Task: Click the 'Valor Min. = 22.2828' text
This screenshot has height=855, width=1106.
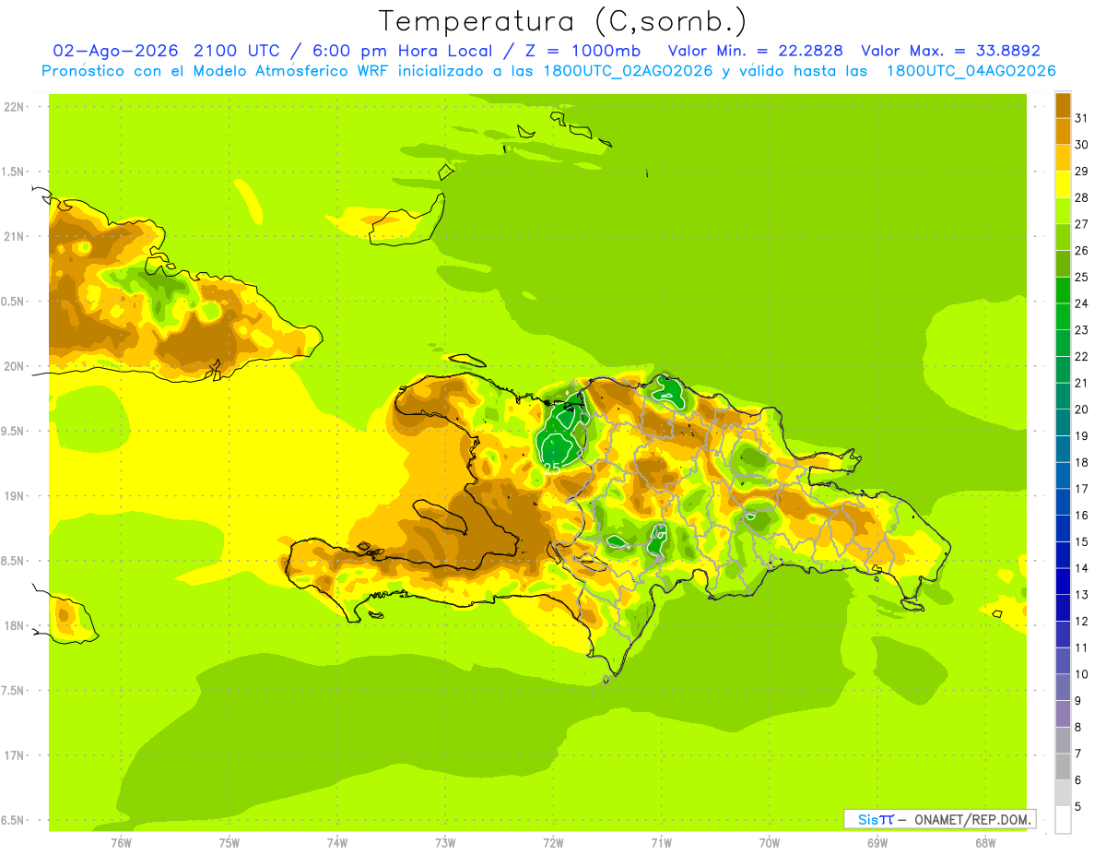Action: point(755,51)
